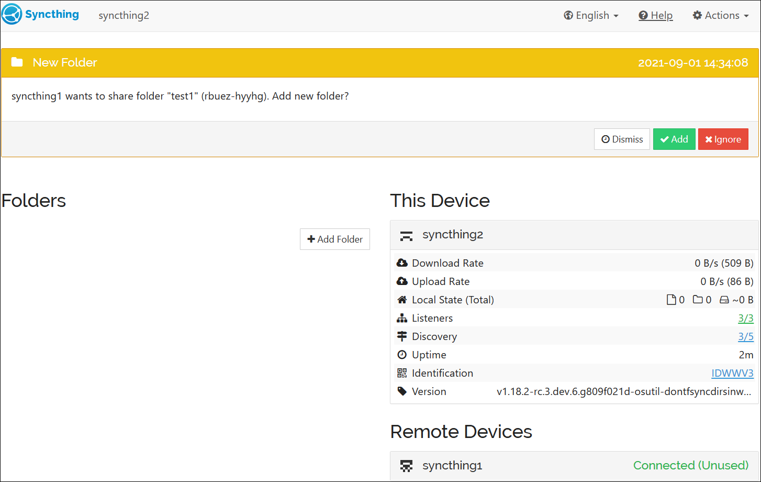Add the shared test1 folder
The image size is (761, 482).
[x=674, y=139]
